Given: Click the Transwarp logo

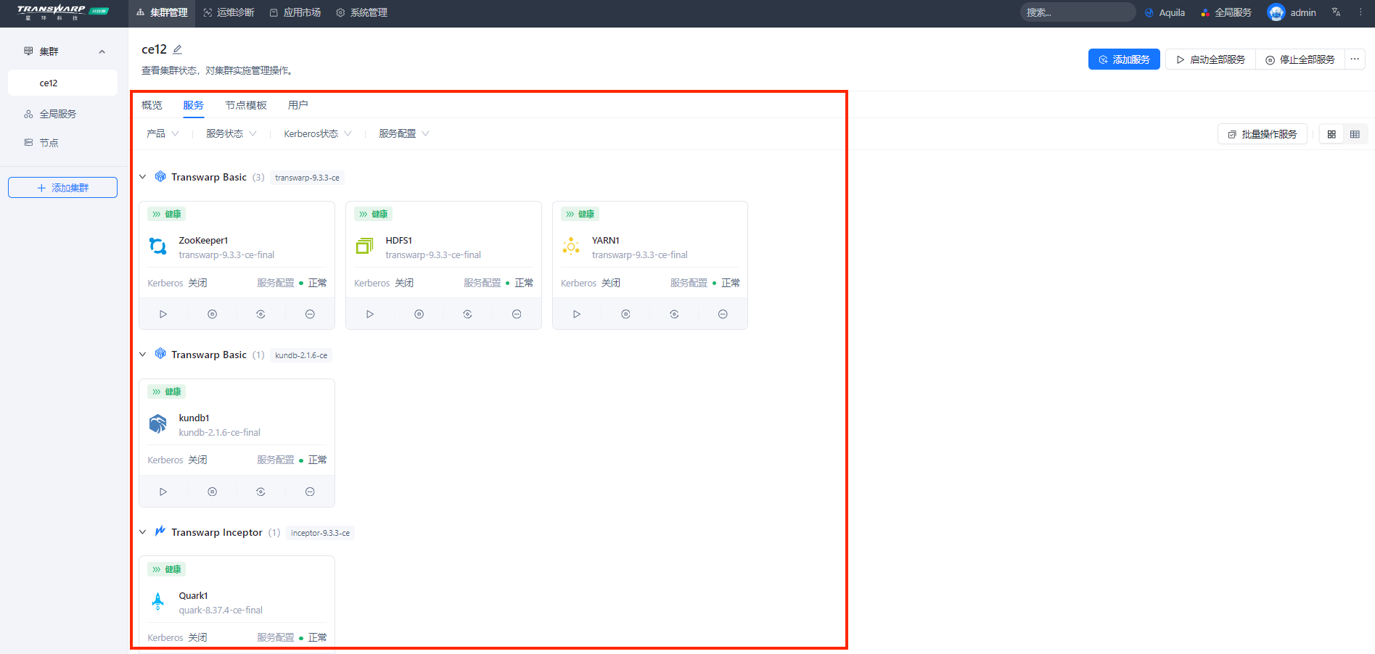Looking at the screenshot, I should coord(62,12).
